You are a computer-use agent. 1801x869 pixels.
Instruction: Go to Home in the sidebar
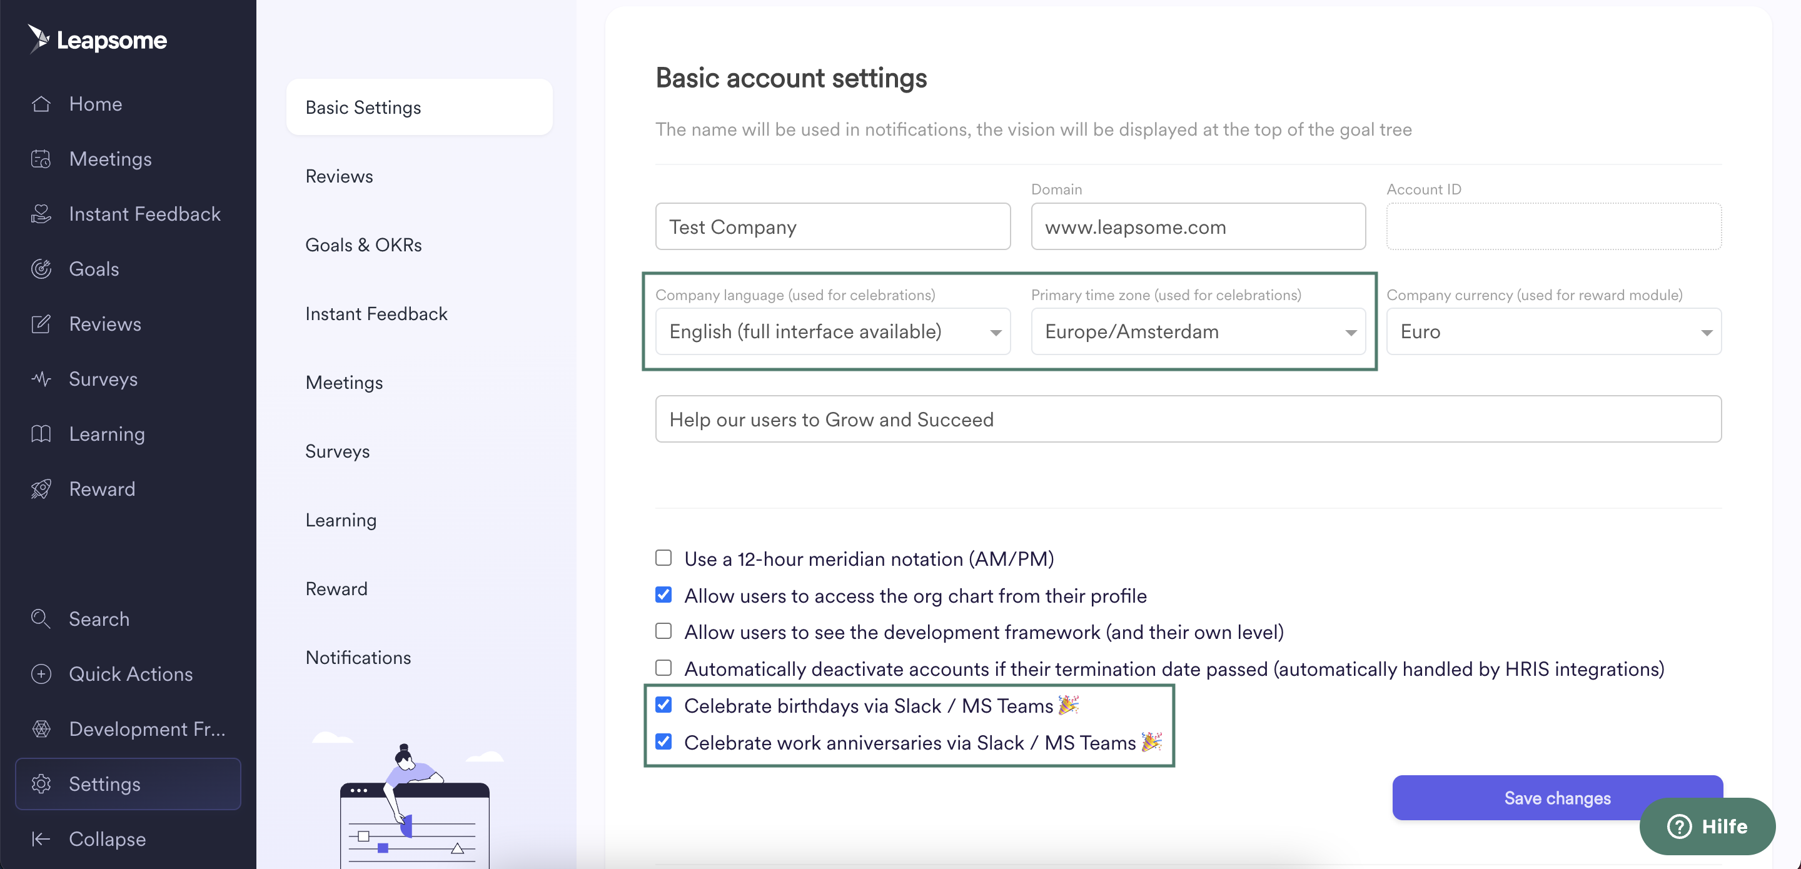click(96, 104)
